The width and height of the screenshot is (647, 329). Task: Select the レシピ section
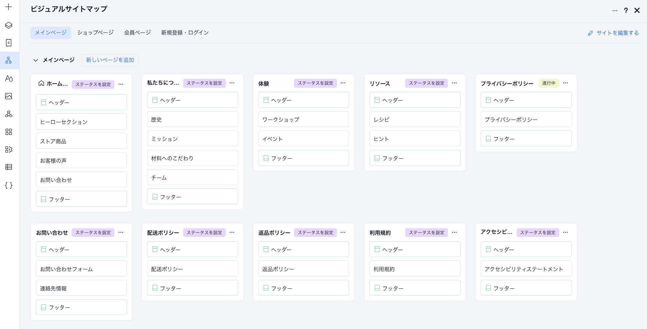415,119
